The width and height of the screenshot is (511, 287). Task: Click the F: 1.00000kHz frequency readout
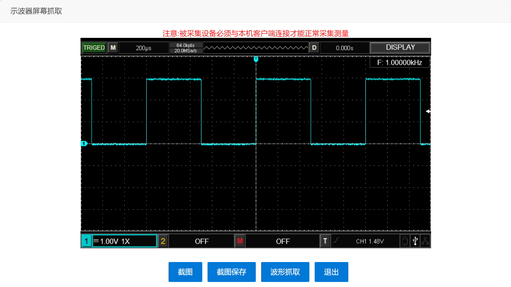(x=399, y=63)
